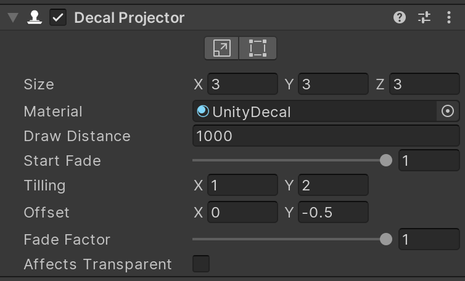This screenshot has width=465, height=281.
Task: Disable the Decal Projector enabled checkbox
Action: pyautogui.click(x=58, y=17)
